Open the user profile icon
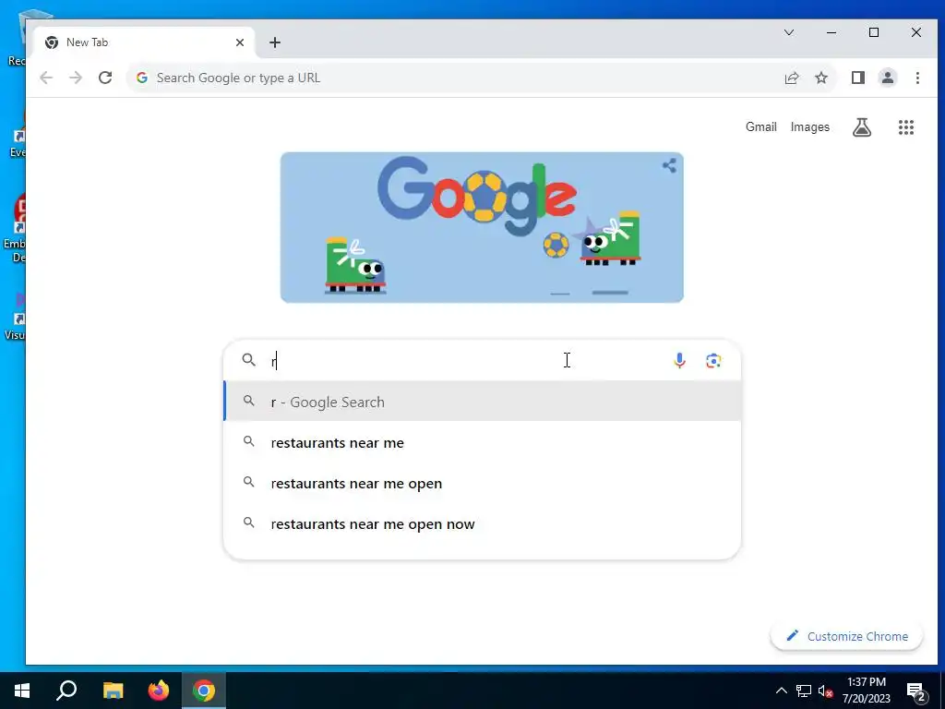 888,78
